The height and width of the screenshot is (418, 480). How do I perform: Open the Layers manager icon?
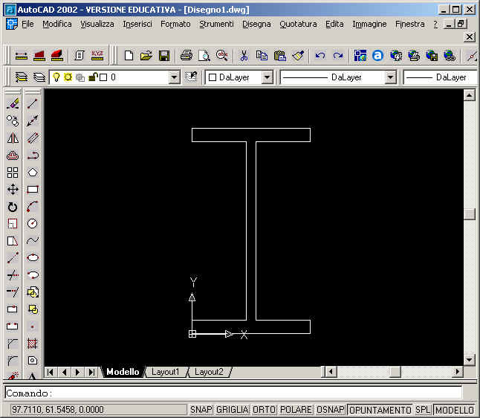point(21,77)
